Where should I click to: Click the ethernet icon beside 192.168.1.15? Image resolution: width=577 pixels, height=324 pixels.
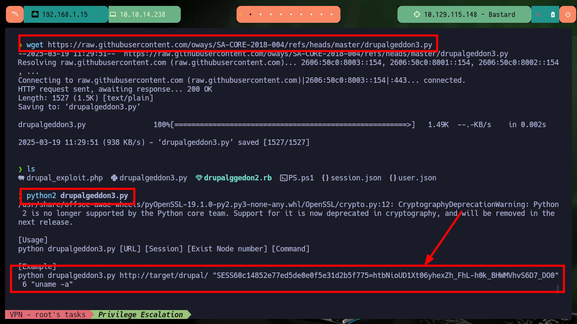[35, 14]
